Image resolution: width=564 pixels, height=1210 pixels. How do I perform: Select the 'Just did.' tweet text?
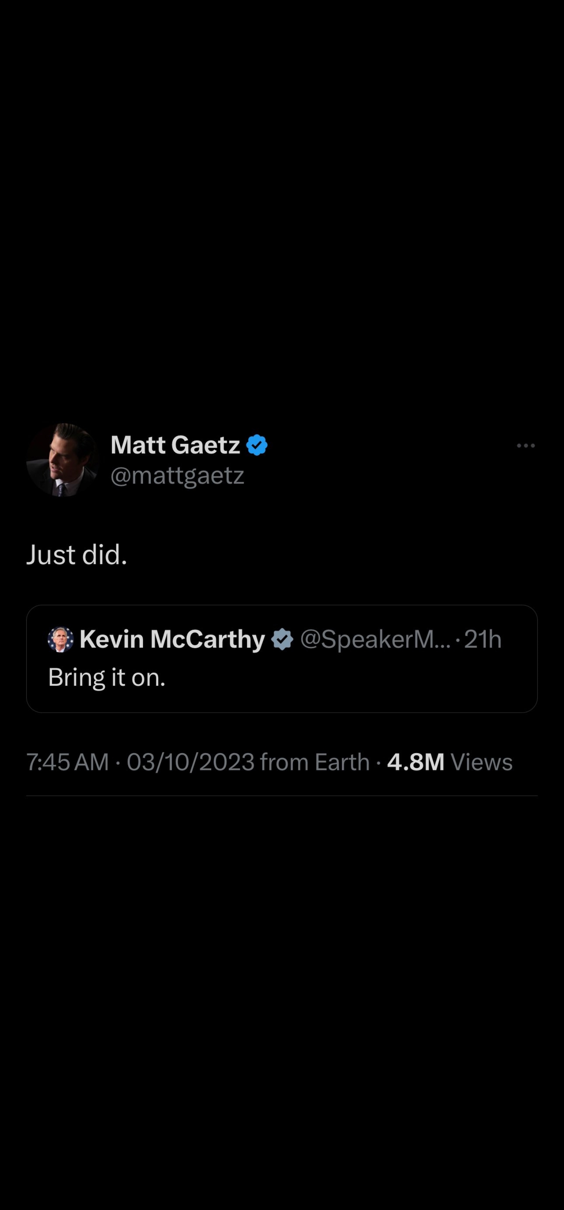pyautogui.click(x=76, y=555)
